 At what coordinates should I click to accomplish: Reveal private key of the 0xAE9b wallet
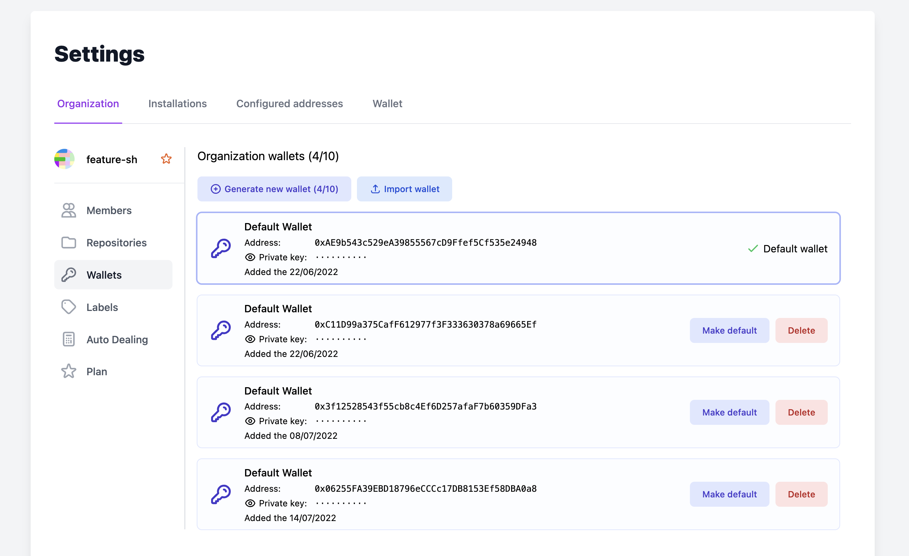250,257
